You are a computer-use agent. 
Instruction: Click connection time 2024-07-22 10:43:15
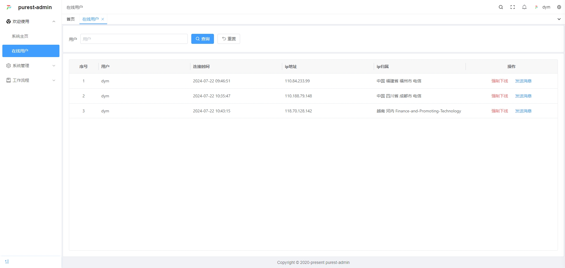[212, 111]
